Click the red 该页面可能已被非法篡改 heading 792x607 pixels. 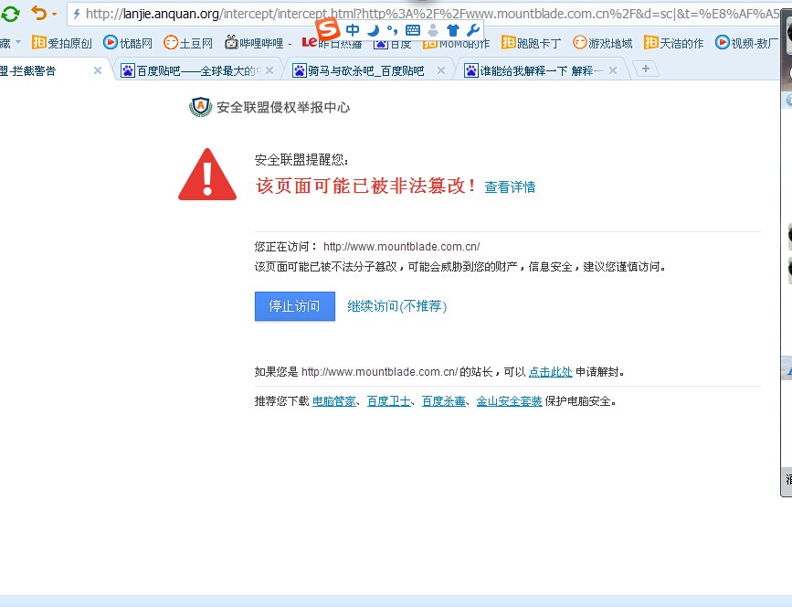click(x=365, y=186)
